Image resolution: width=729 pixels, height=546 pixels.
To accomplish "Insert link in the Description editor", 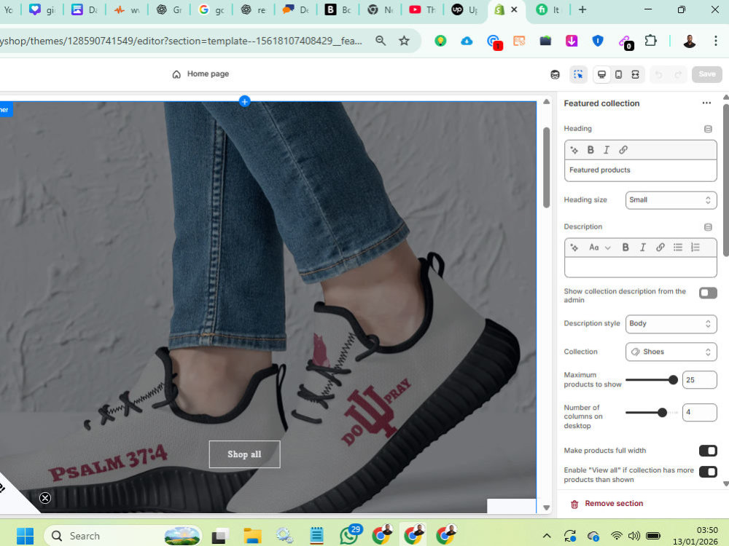I will (660, 248).
